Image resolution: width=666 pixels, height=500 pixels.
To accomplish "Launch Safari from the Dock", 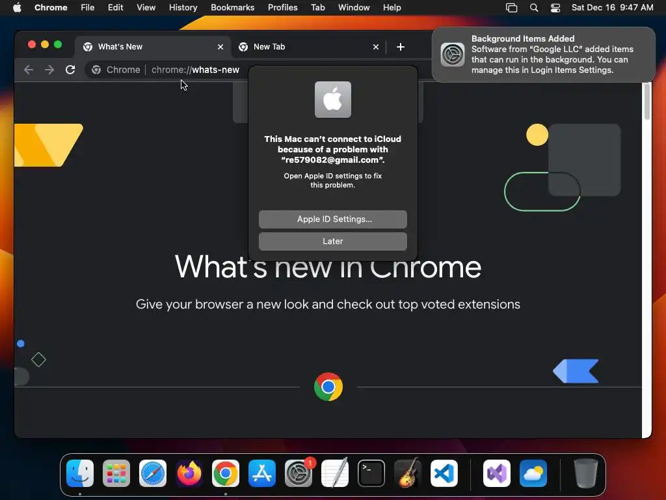I will [153, 473].
